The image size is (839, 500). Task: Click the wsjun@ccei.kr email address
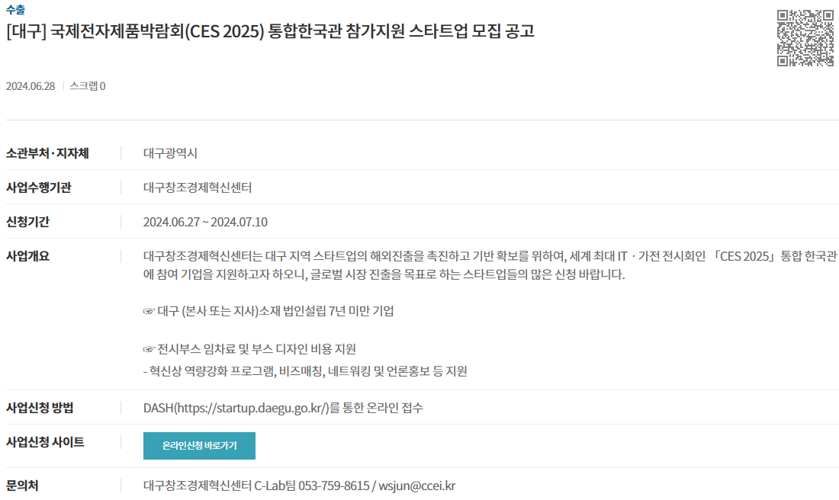pos(416,486)
